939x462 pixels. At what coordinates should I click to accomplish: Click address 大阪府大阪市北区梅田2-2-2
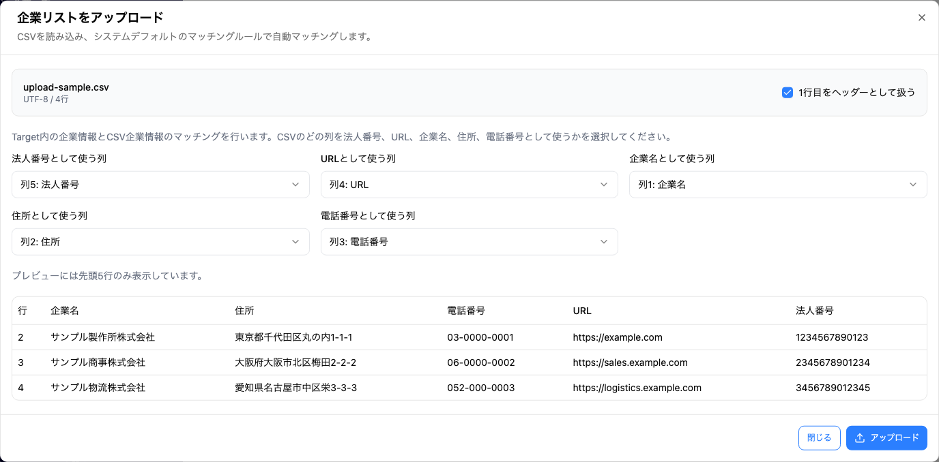[295, 363]
